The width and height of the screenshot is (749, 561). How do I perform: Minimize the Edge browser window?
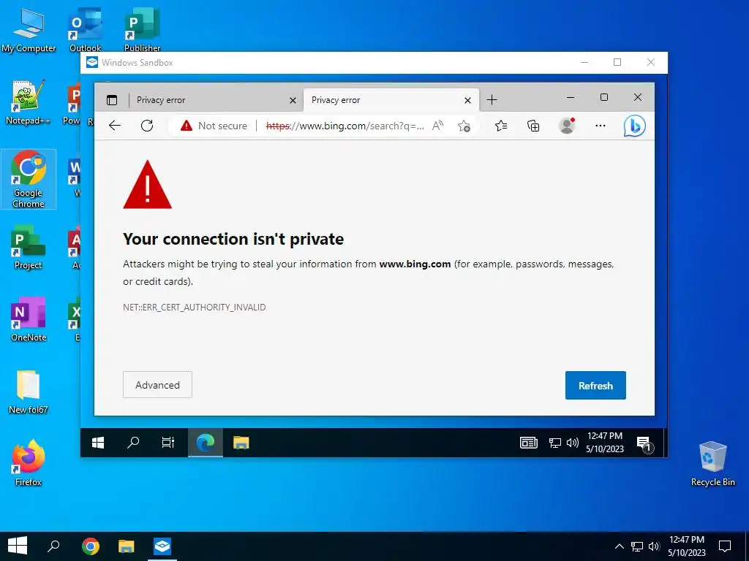tap(571, 97)
